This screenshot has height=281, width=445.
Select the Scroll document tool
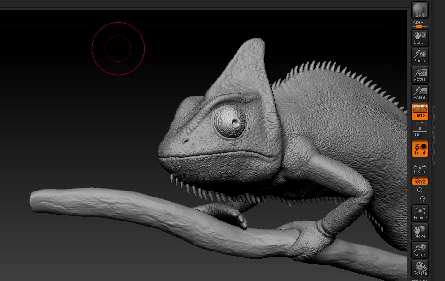[420, 38]
